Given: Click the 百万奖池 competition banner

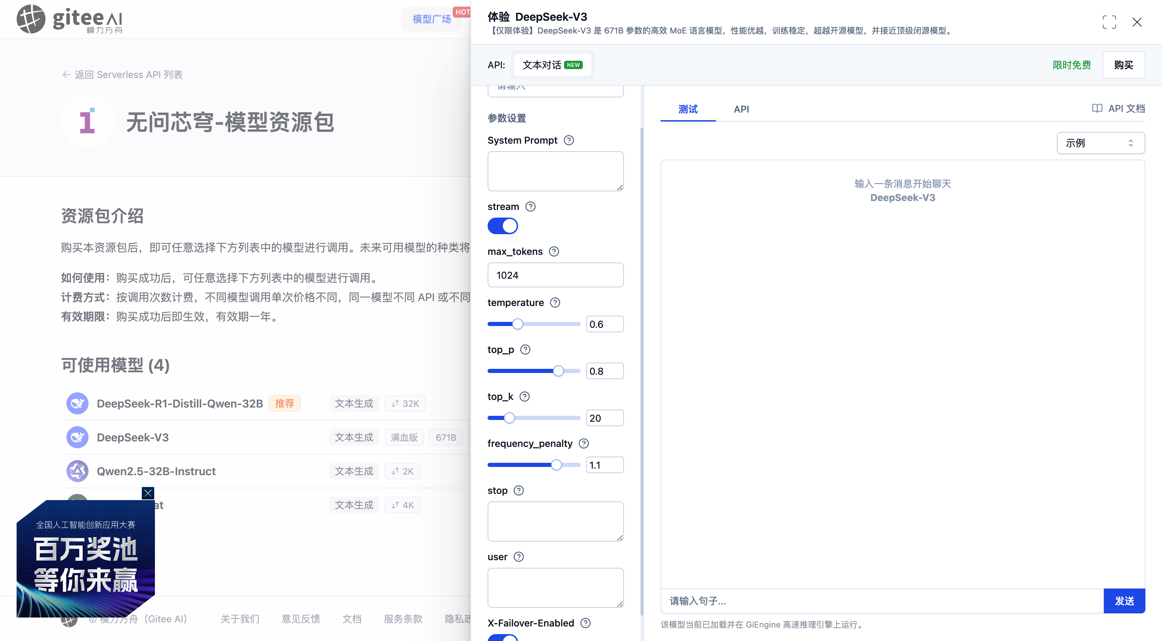Looking at the screenshot, I should coord(86,558).
